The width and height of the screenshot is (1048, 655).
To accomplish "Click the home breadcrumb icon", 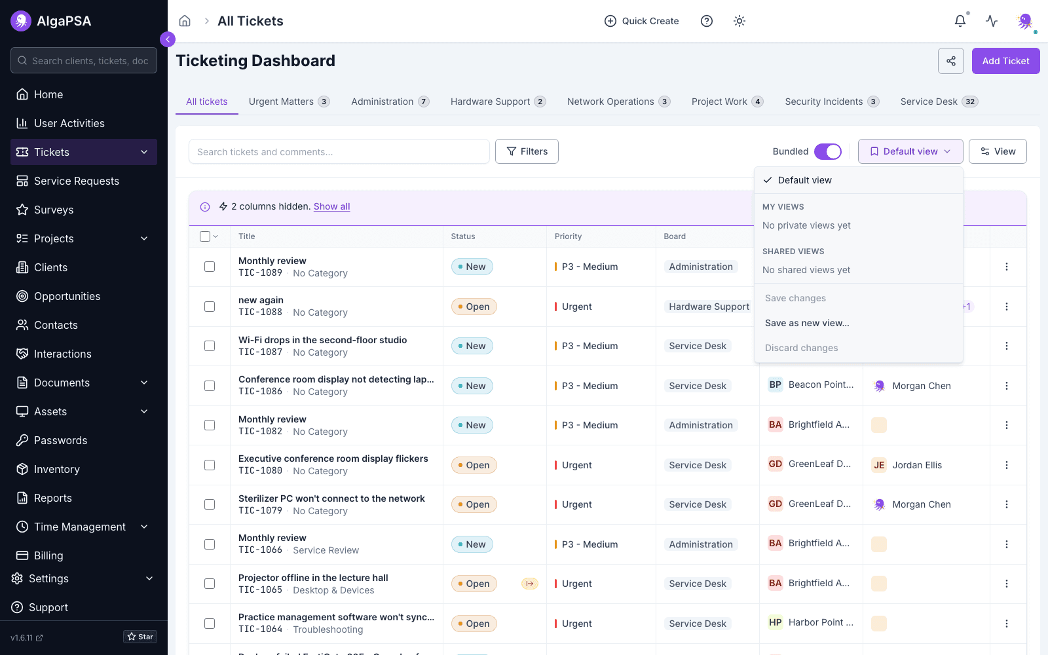I will click(185, 21).
